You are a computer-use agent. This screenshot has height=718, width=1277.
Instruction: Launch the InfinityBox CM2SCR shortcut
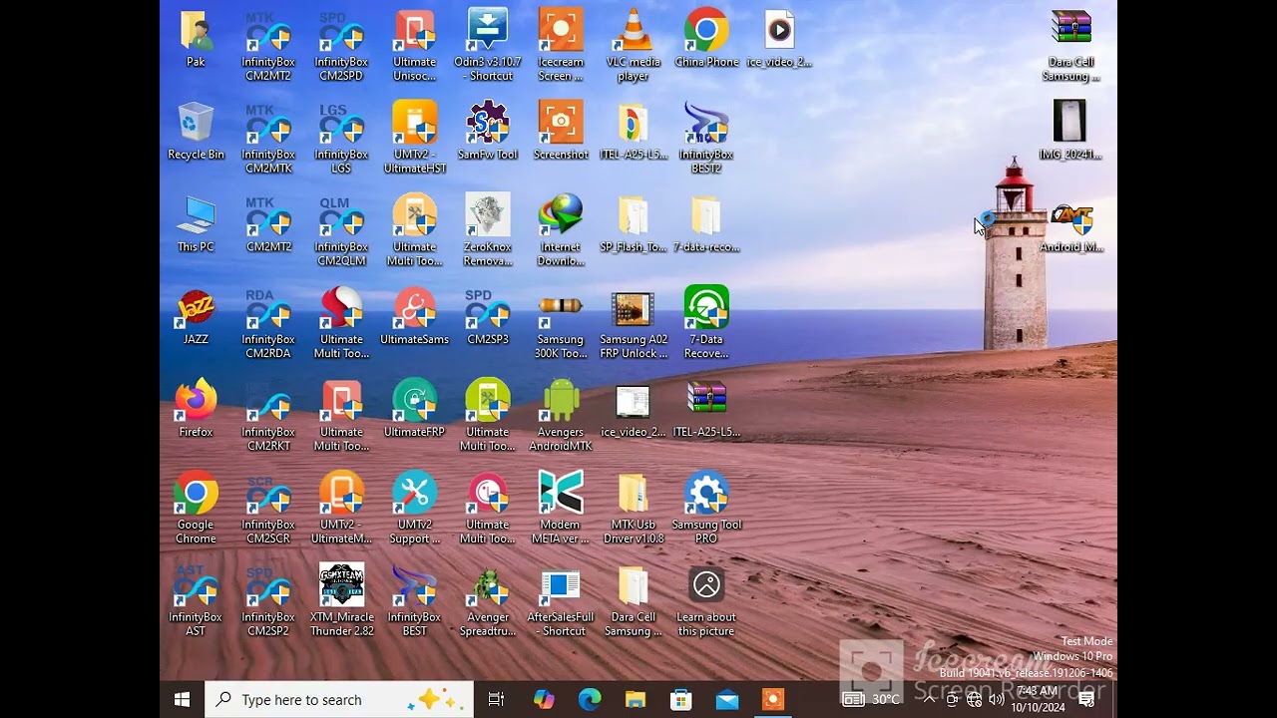(x=268, y=495)
